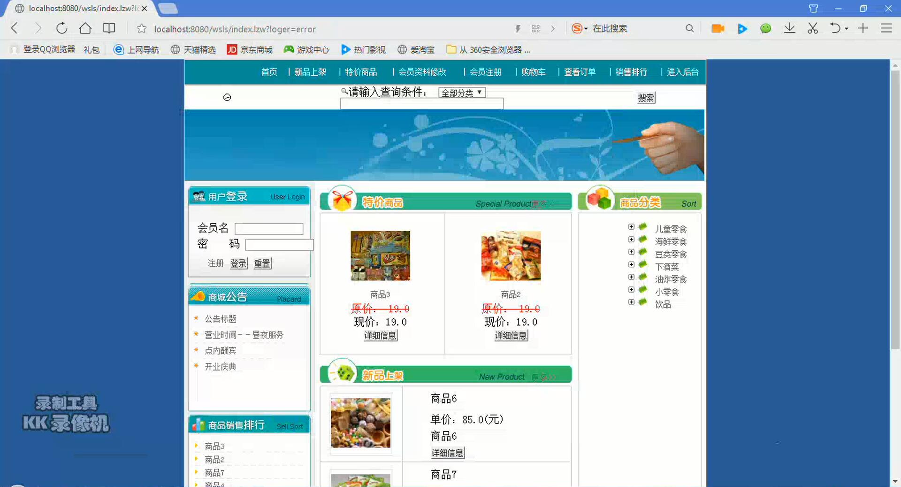Click the search query text field
The height and width of the screenshot is (487, 901).
(422, 104)
